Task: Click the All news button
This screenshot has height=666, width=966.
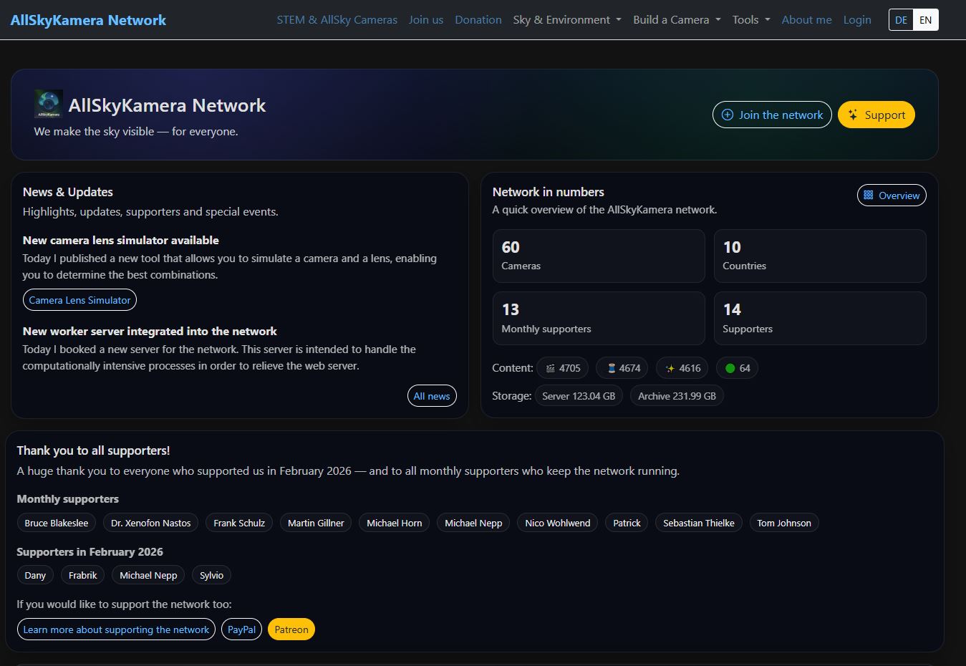Action: [432, 395]
